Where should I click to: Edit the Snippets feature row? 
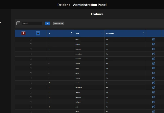[153, 102]
